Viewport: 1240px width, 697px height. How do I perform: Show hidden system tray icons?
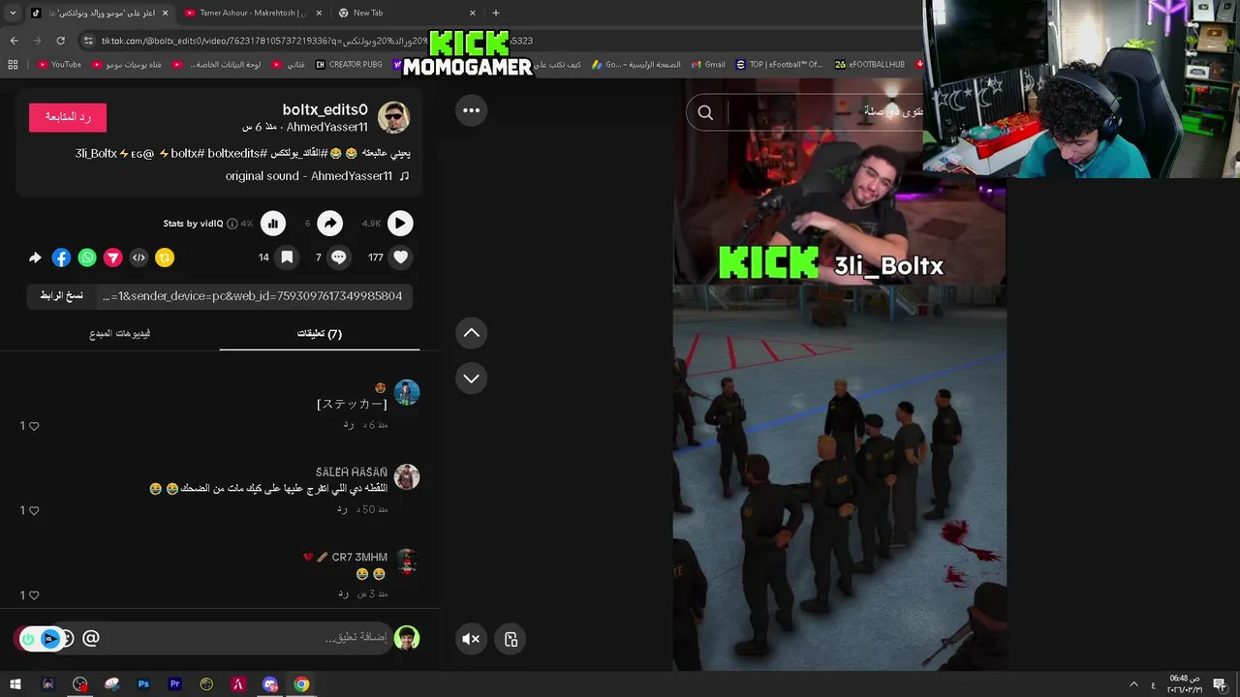click(1133, 684)
